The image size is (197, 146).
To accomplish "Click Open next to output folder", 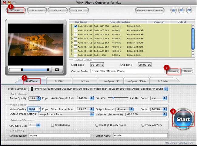I will (x=187, y=71).
